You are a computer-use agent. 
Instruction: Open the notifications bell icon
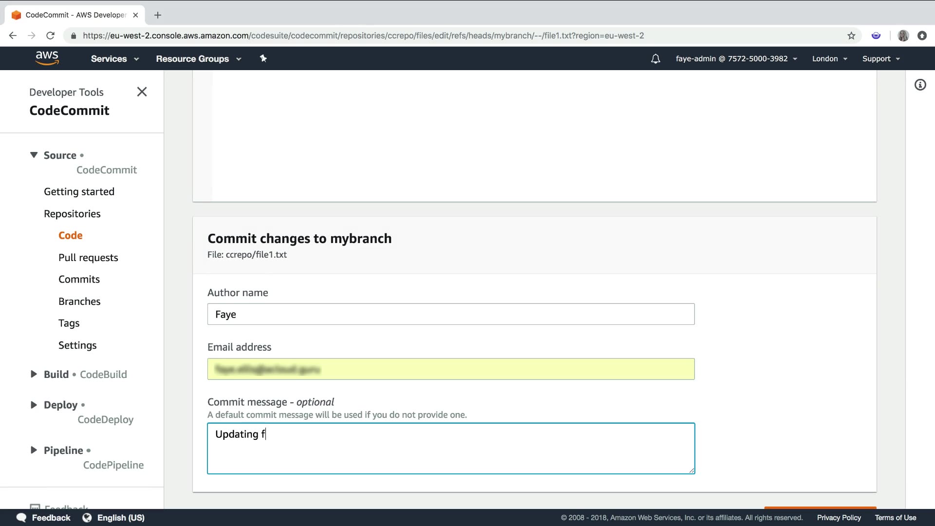pyautogui.click(x=655, y=59)
